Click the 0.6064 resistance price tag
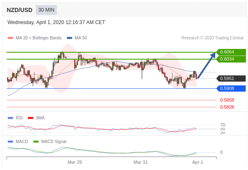 231,52
